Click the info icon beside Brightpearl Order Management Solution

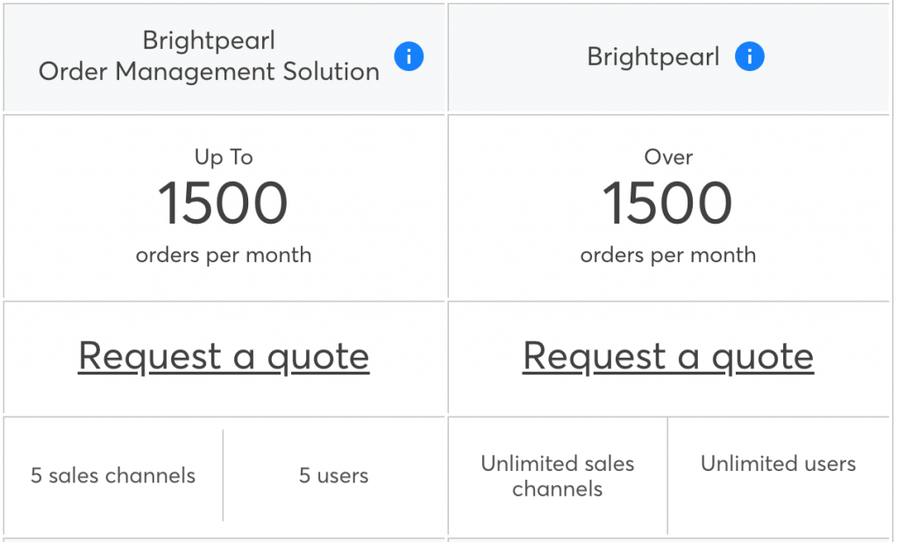[x=409, y=56]
